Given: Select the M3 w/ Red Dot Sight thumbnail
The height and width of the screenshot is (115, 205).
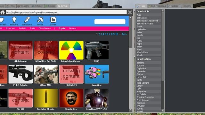Looking at the screenshot, I should (46, 50).
